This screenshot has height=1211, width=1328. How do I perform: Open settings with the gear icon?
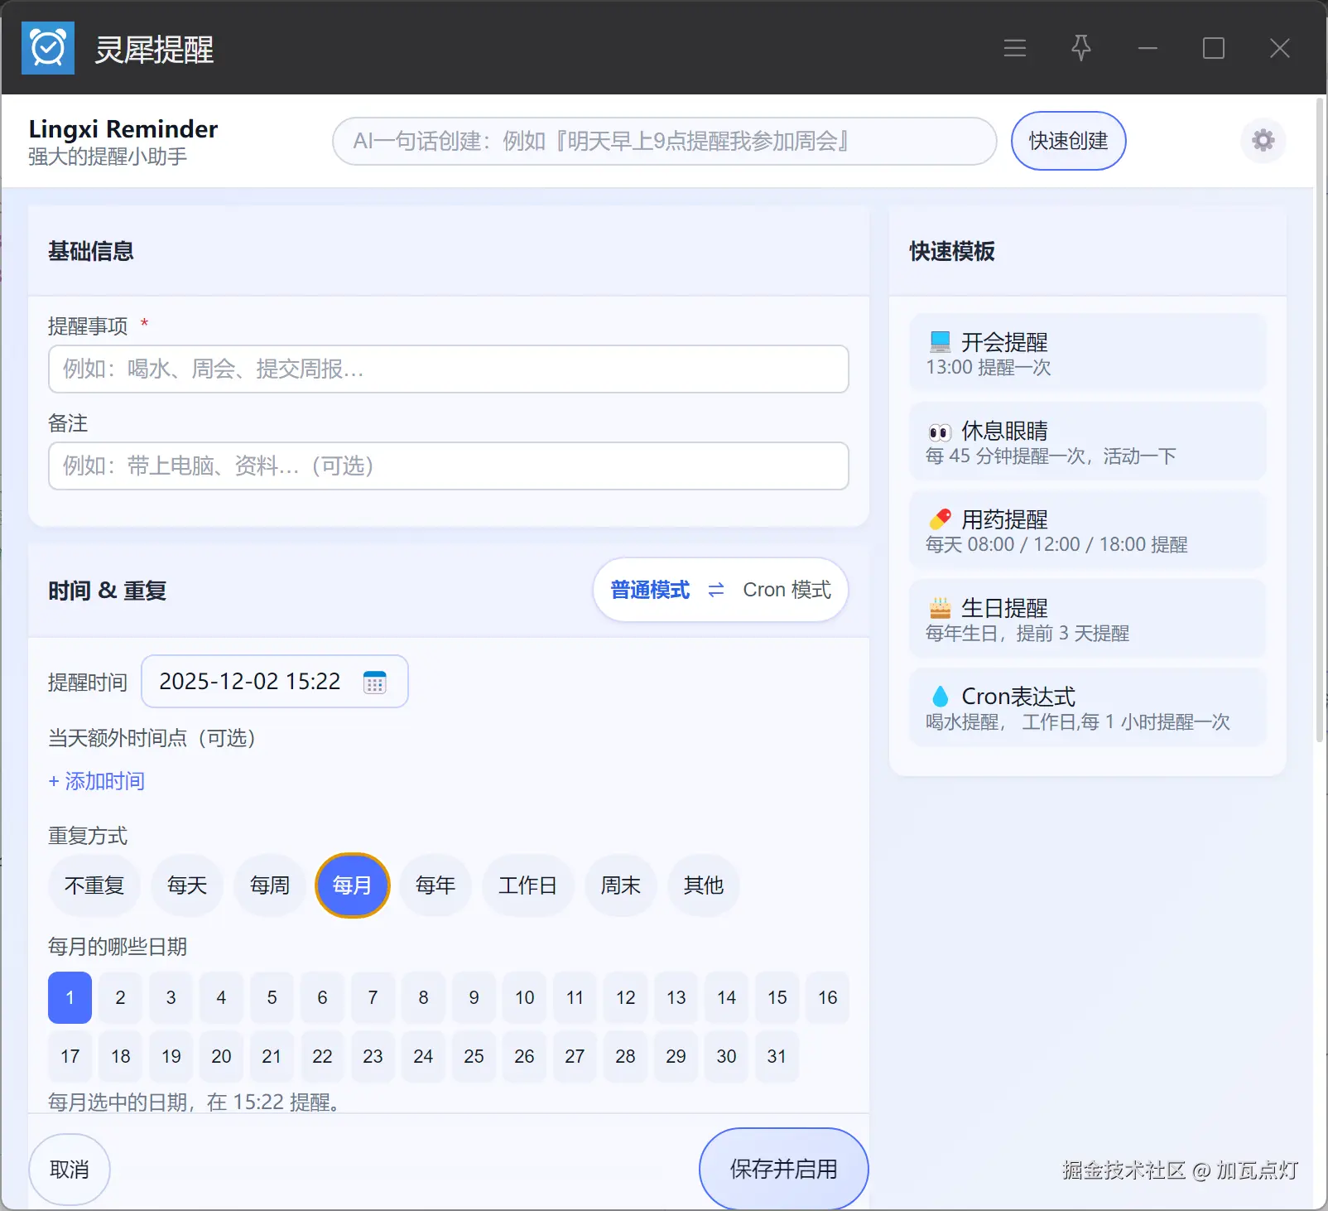[1263, 140]
